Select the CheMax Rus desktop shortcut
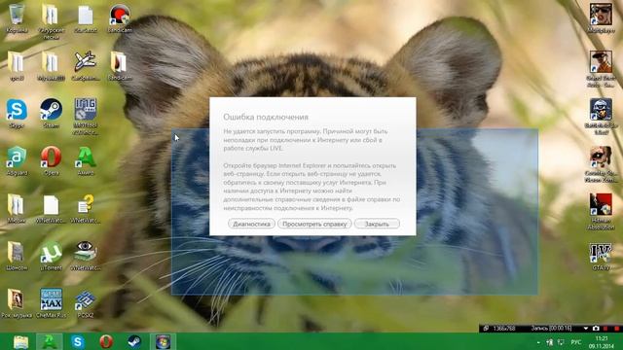The height and width of the screenshot is (350, 623). pyautogui.click(x=51, y=303)
